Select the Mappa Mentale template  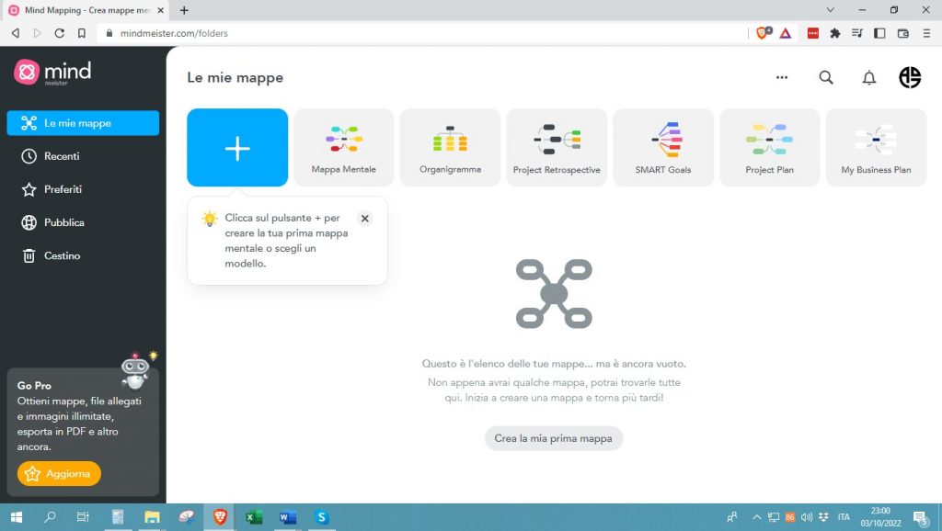coord(344,148)
